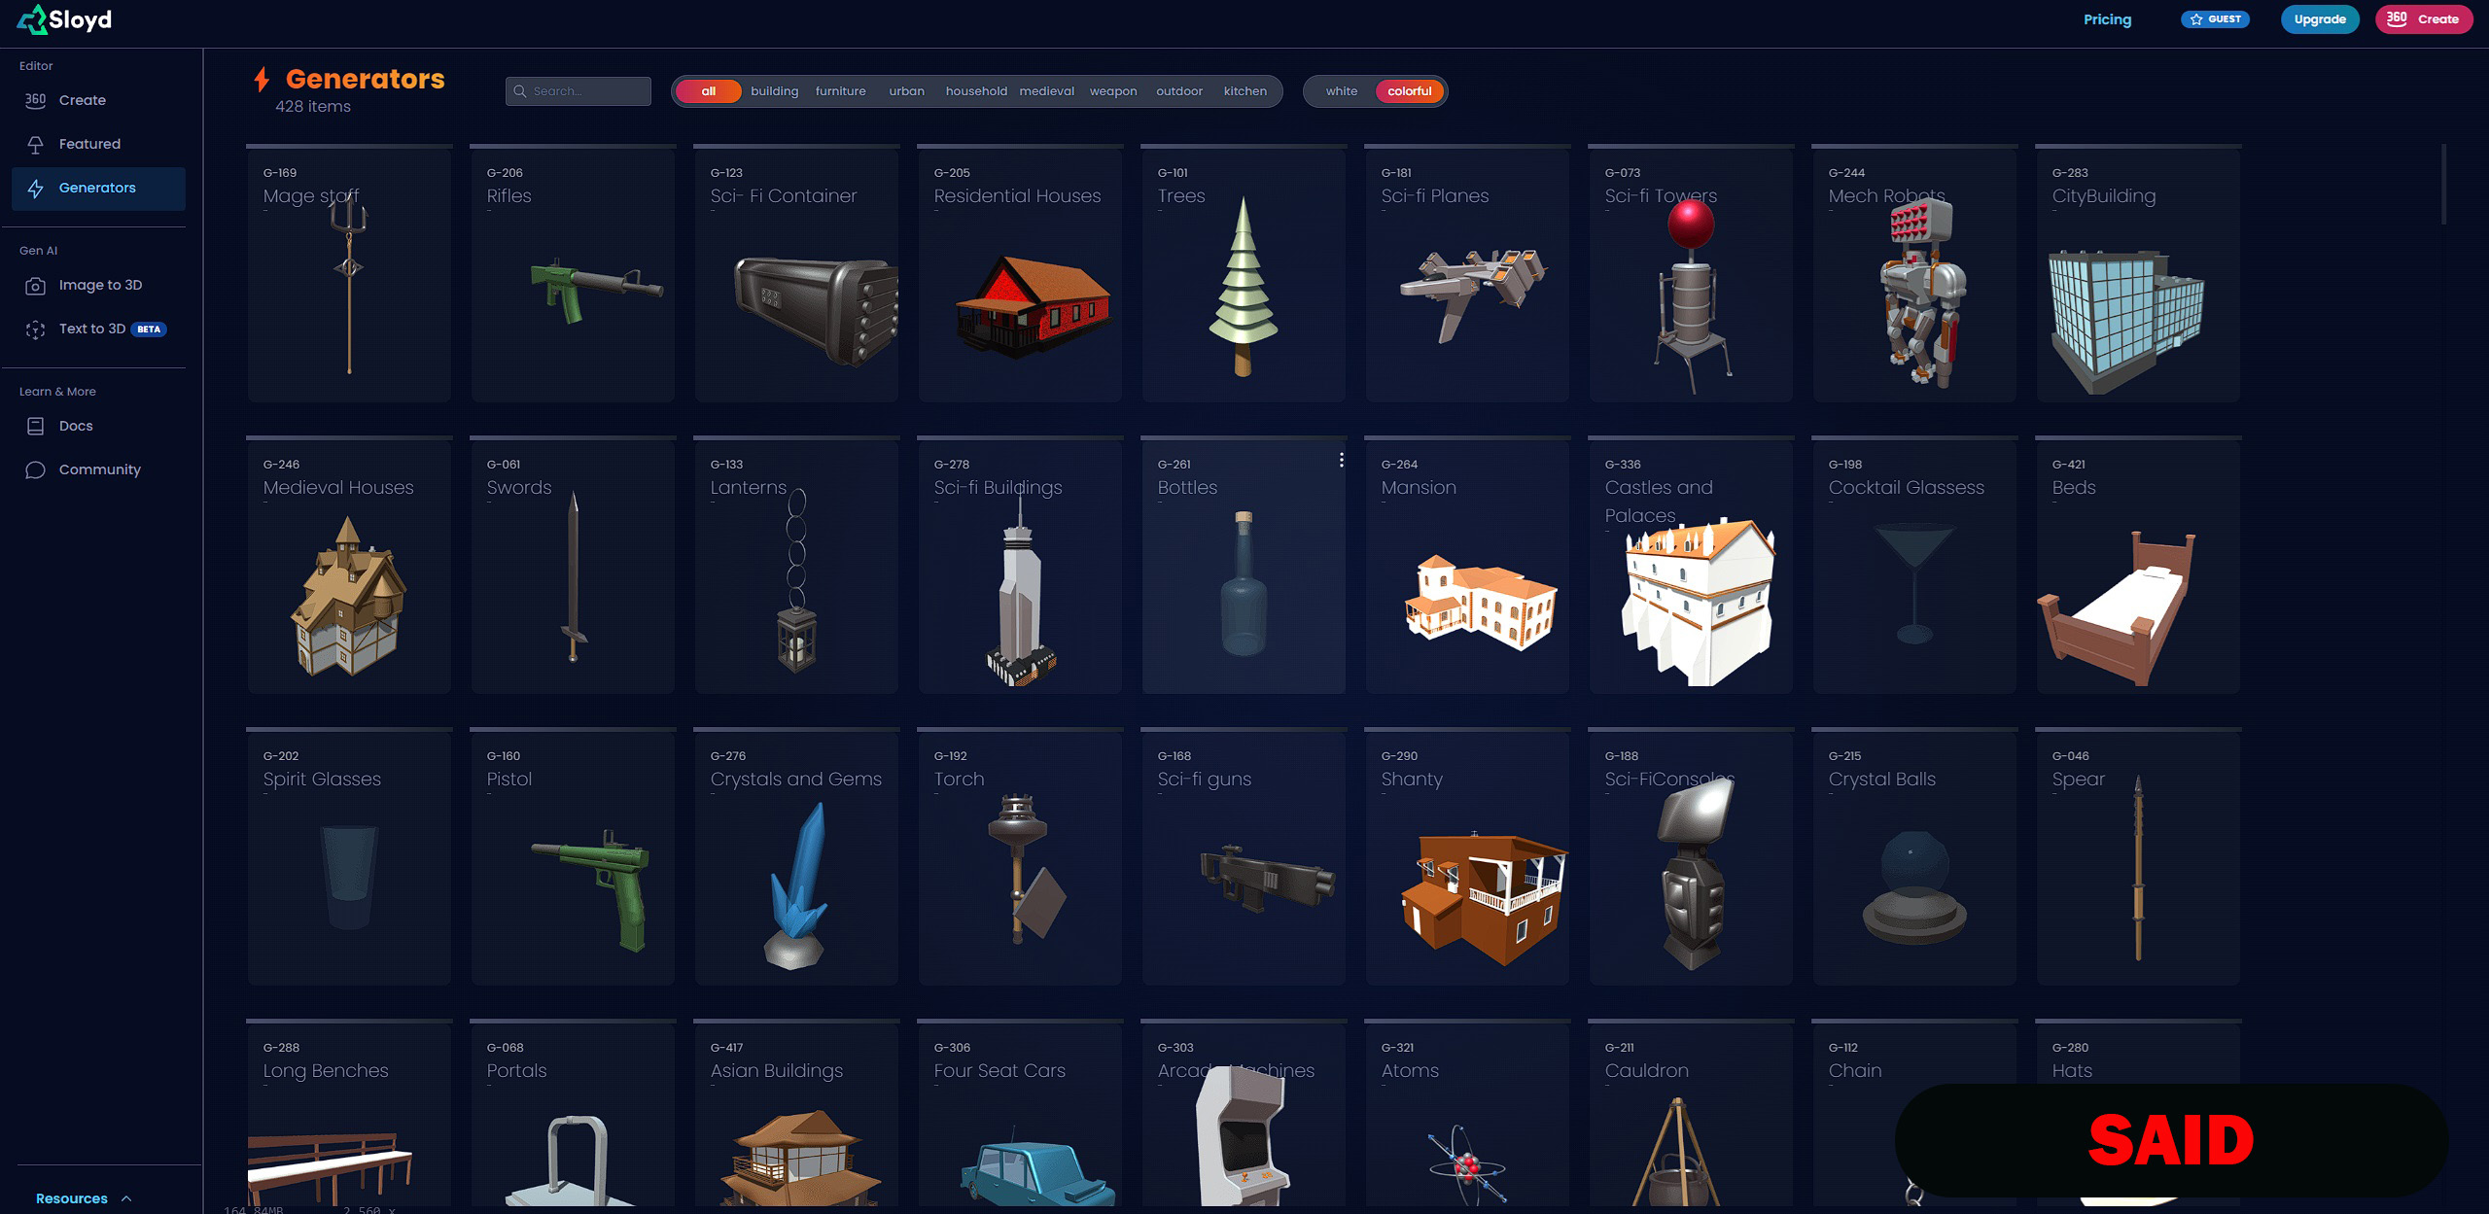Open the Docs book icon
Image resolution: width=2489 pixels, height=1214 pixels.
click(36, 426)
